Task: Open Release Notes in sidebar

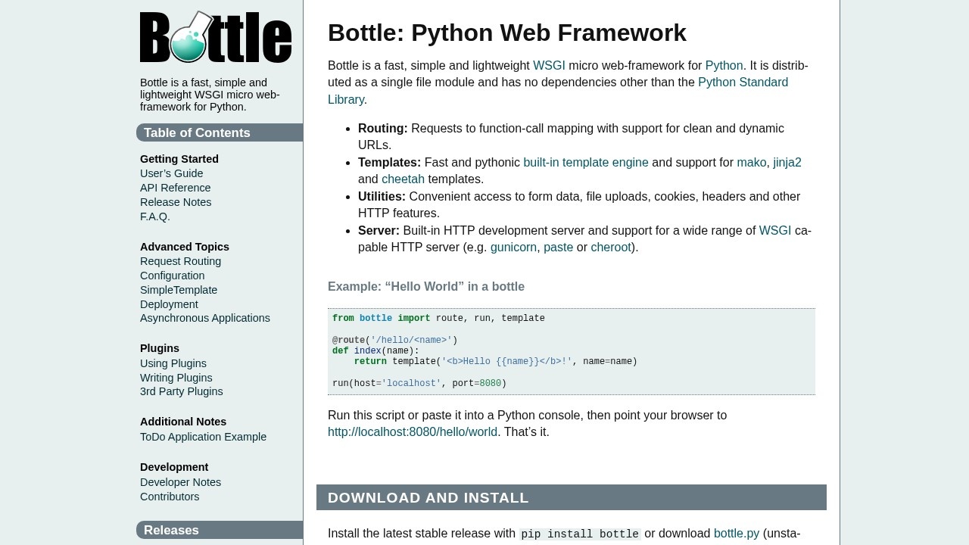Action: click(x=176, y=202)
